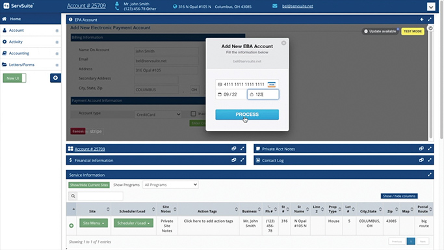Screen dimensions: 444x250
Task: Sort the table by Prop Type column
Action: [334, 210]
